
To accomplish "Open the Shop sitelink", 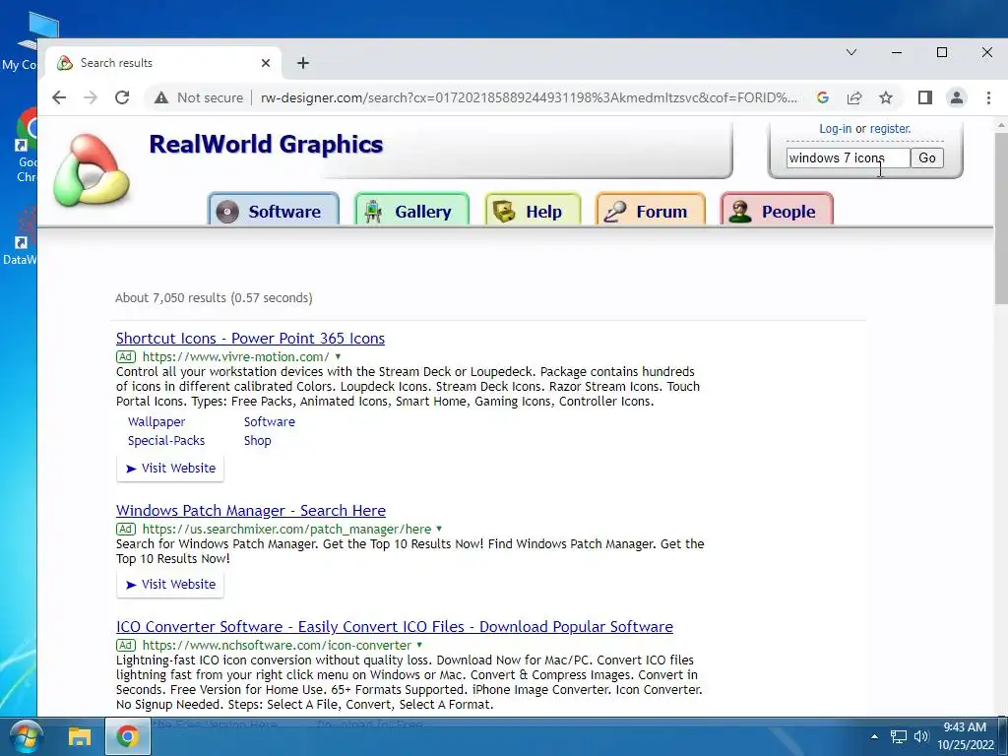I will coord(257,441).
